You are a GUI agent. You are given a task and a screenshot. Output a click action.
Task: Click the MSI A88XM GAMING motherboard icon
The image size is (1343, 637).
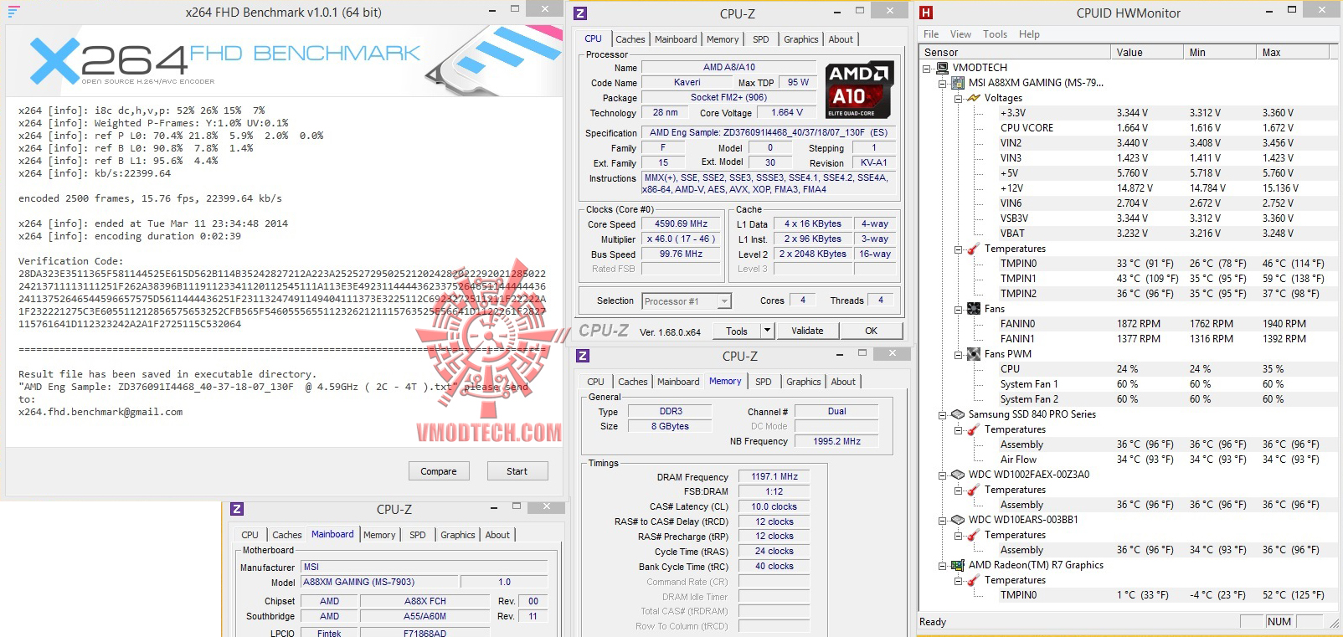click(958, 83)
